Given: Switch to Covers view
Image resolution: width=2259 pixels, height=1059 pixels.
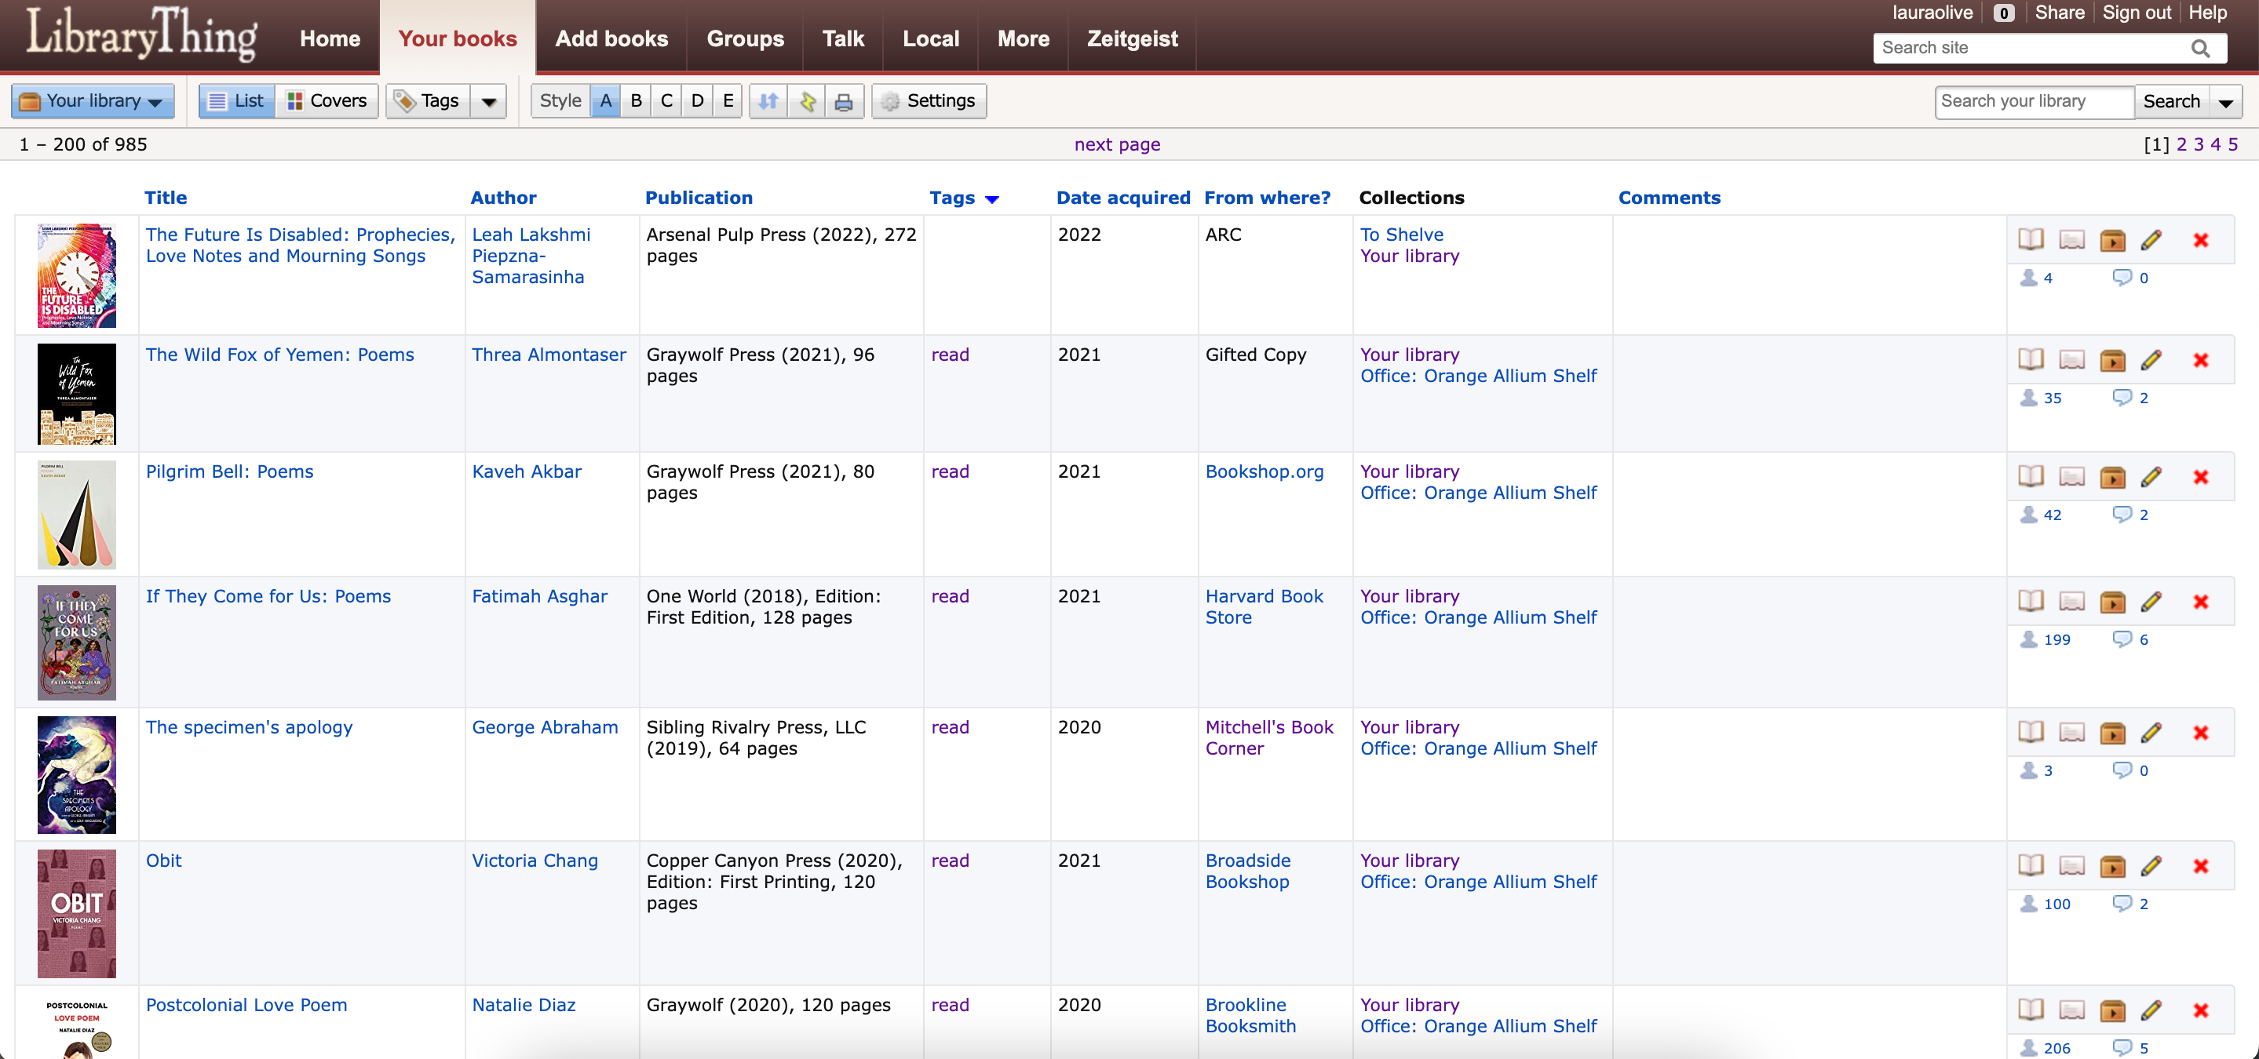Looking at the screenshot, I should 327,100.
